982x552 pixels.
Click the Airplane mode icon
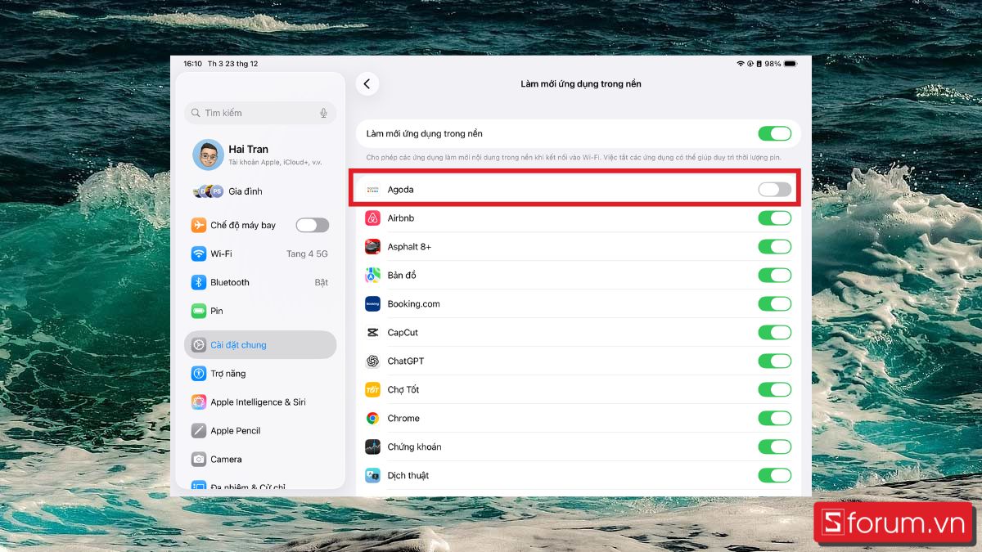pyautogui.click(x=199, y=225)
